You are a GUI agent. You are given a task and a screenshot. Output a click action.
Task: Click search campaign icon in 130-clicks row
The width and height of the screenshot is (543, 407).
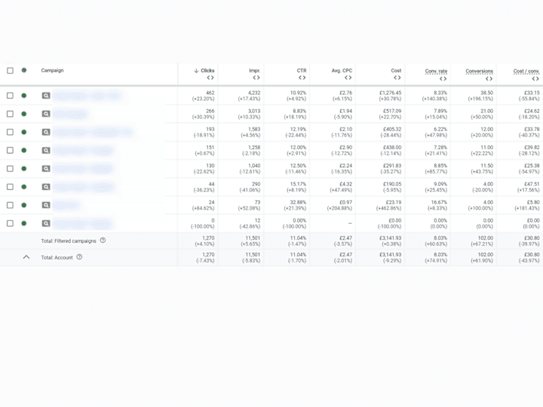pos(46,169)
